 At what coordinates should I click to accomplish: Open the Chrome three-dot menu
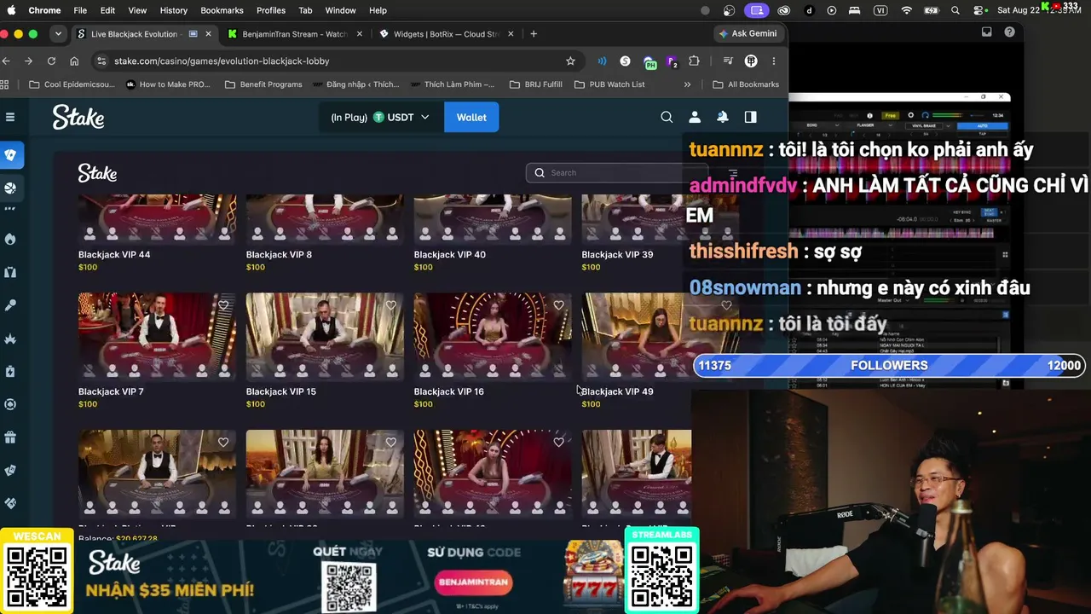pos(774,61)
